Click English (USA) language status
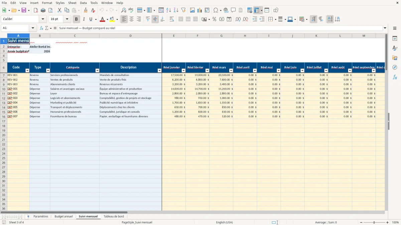The height and width of the screenshot is (225, 401). point(224,222)
